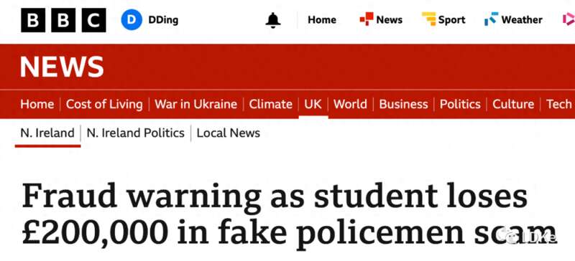Click the yellow Sport icon
Viewport: 575px width, 261px height.
coord(428,19)
